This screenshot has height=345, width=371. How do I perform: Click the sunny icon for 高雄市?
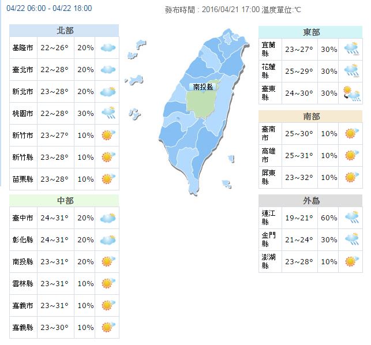[352, 155]
